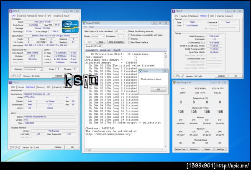Viewport: 251px width, 170px height.
Task: Open About tab in the CPU-Z Memory window
Action: 229,16
